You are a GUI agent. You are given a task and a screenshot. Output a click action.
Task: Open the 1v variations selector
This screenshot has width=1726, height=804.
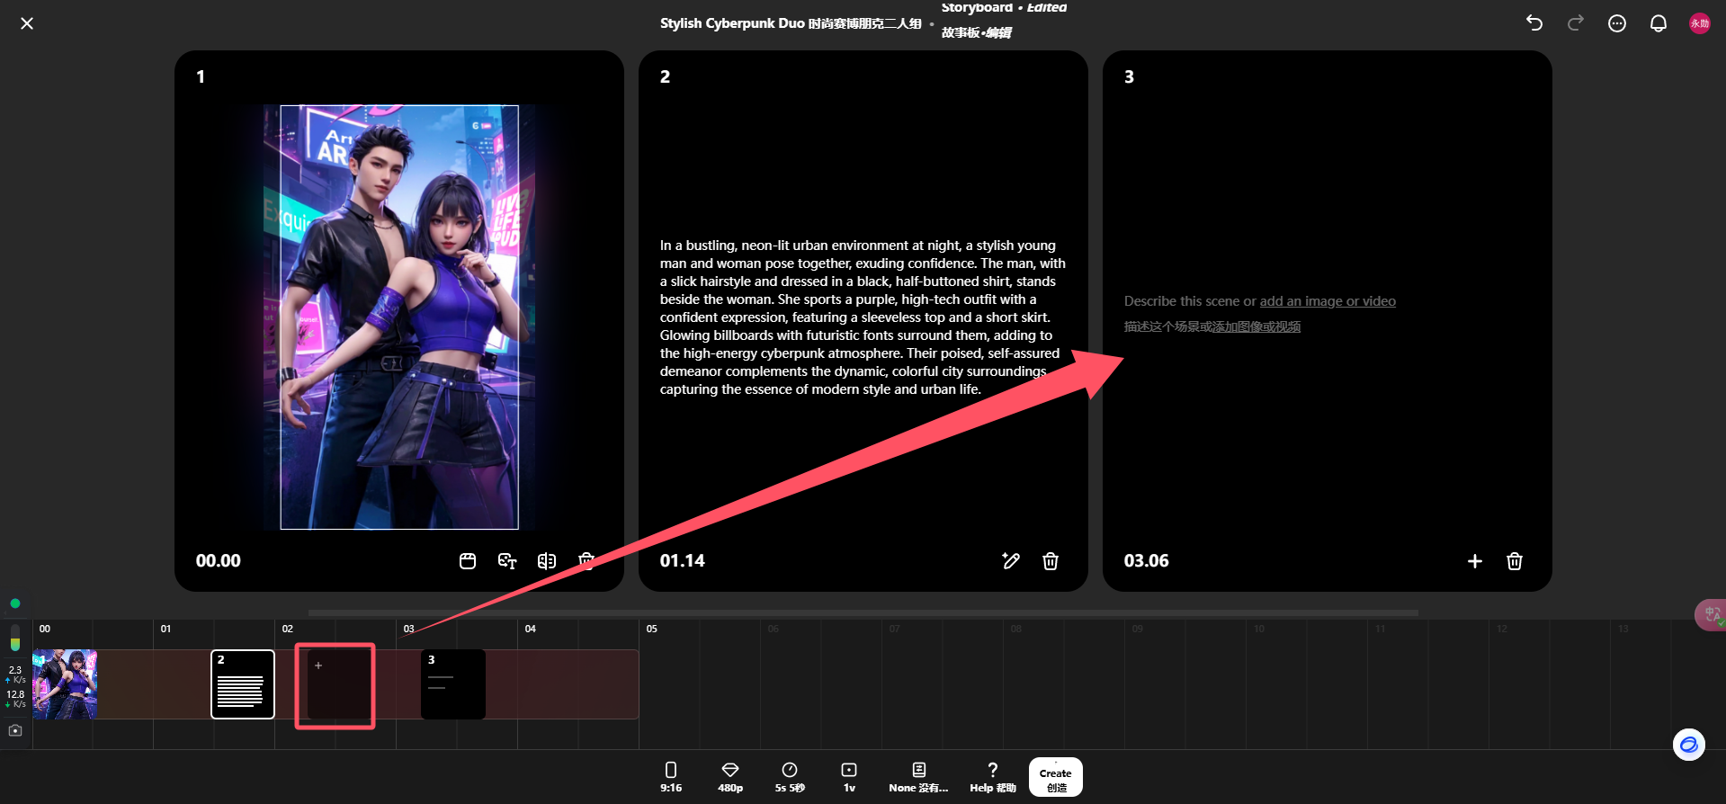(849, 777)
